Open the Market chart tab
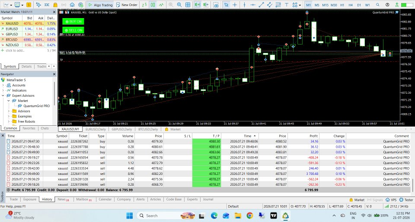The width and height of the screenshot is (415, 222). click(x=173, y=129)
